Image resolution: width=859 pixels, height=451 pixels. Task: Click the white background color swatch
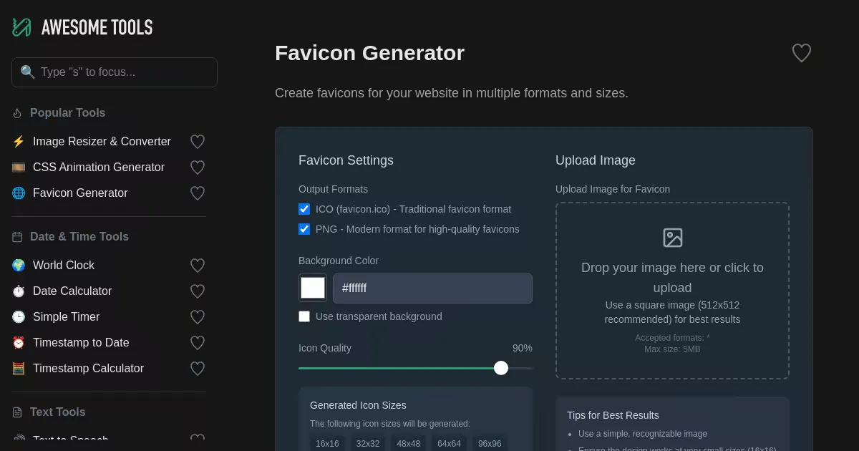tap(313, 288)
